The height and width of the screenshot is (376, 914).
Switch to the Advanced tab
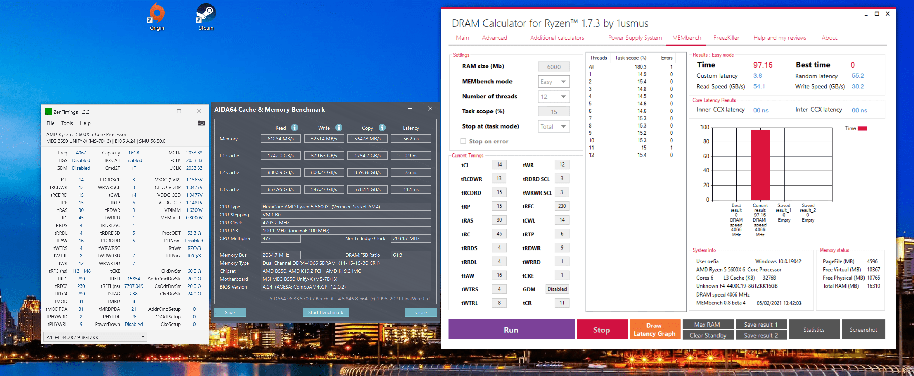494,38
